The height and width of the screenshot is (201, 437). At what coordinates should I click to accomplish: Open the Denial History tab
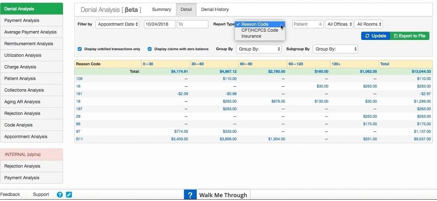click(x=215, y=9)
